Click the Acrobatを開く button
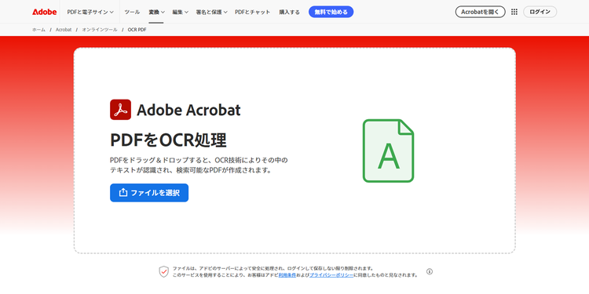This screenshot has height=294, width=589. [x=480, y=12]
